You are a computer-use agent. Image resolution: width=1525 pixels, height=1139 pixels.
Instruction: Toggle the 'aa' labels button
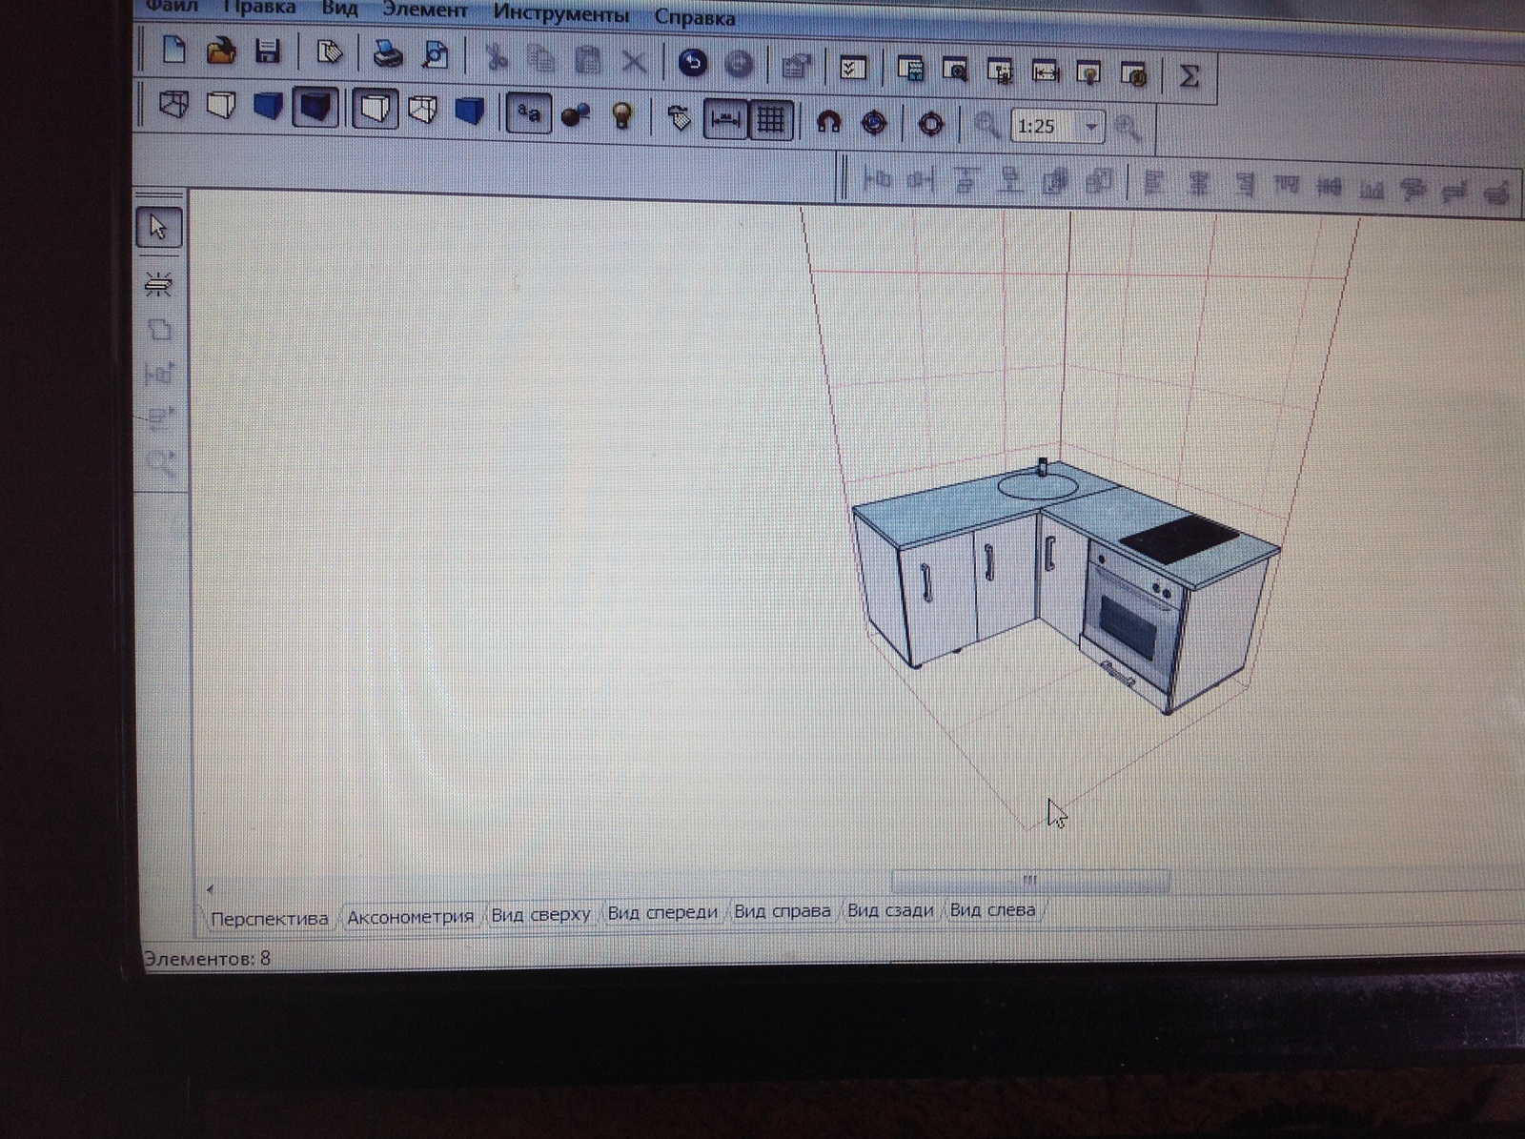(528, 113)
